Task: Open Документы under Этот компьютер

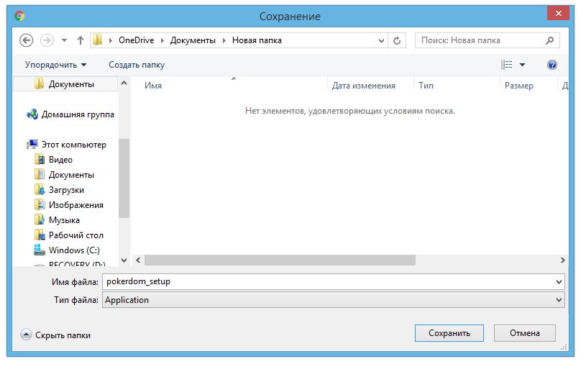Action: tap(71, 175)
